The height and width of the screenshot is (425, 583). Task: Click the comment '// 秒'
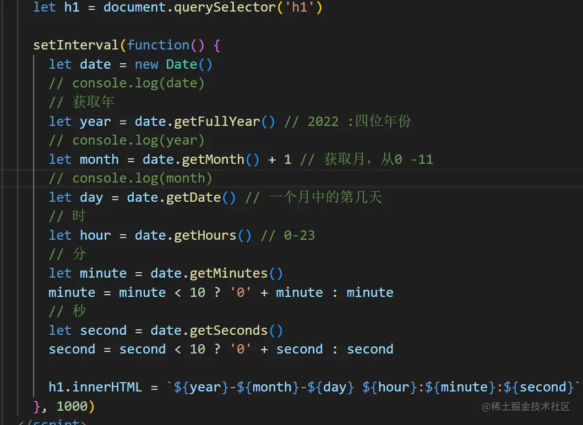(x=67, y=311)
